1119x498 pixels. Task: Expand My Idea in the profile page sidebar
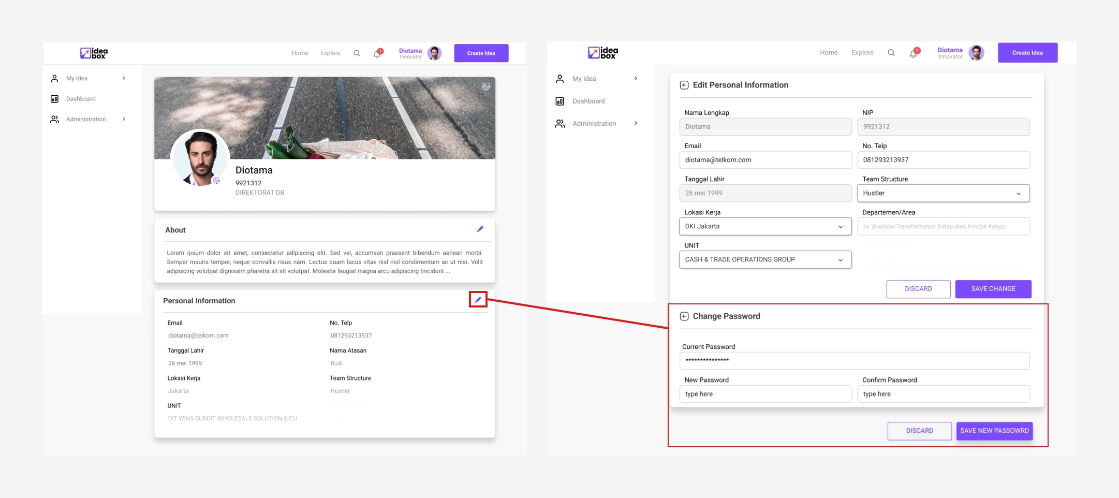124,78
